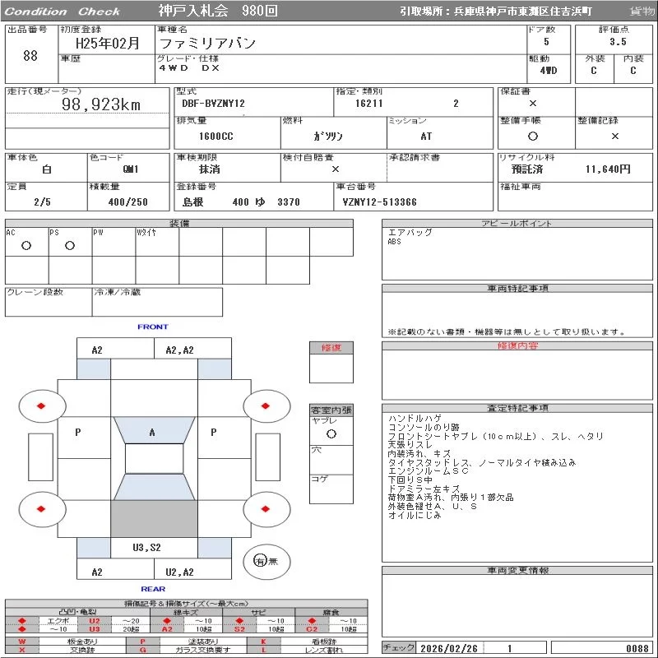Click the lot number 88 field
The width and height of the screenshot is (658, 658).
30,56
